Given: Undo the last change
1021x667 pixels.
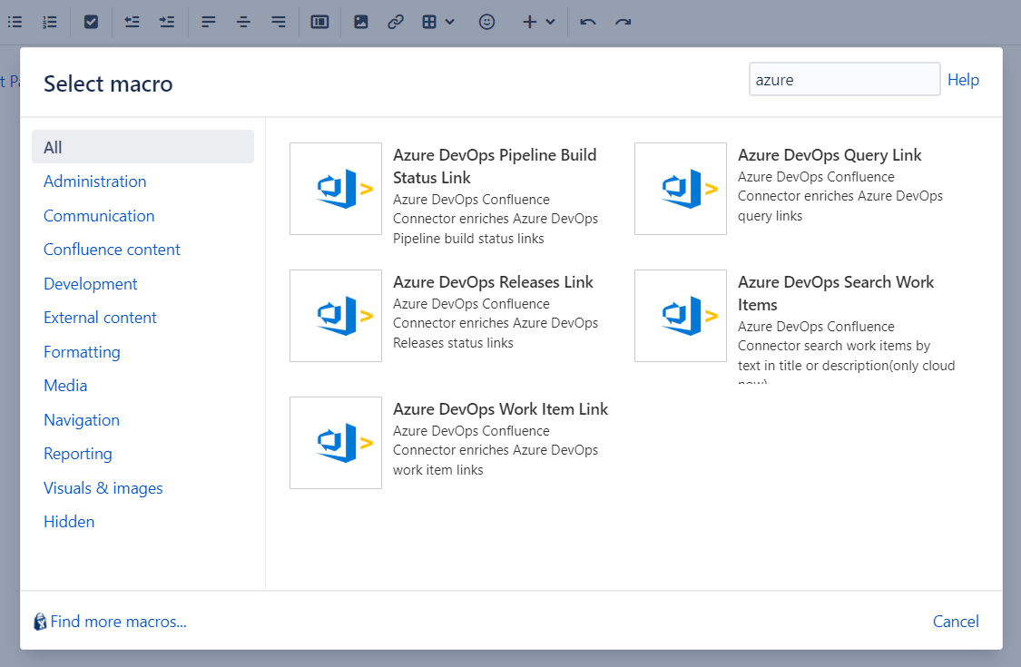Looking at the screenshot, I should 587,21.
